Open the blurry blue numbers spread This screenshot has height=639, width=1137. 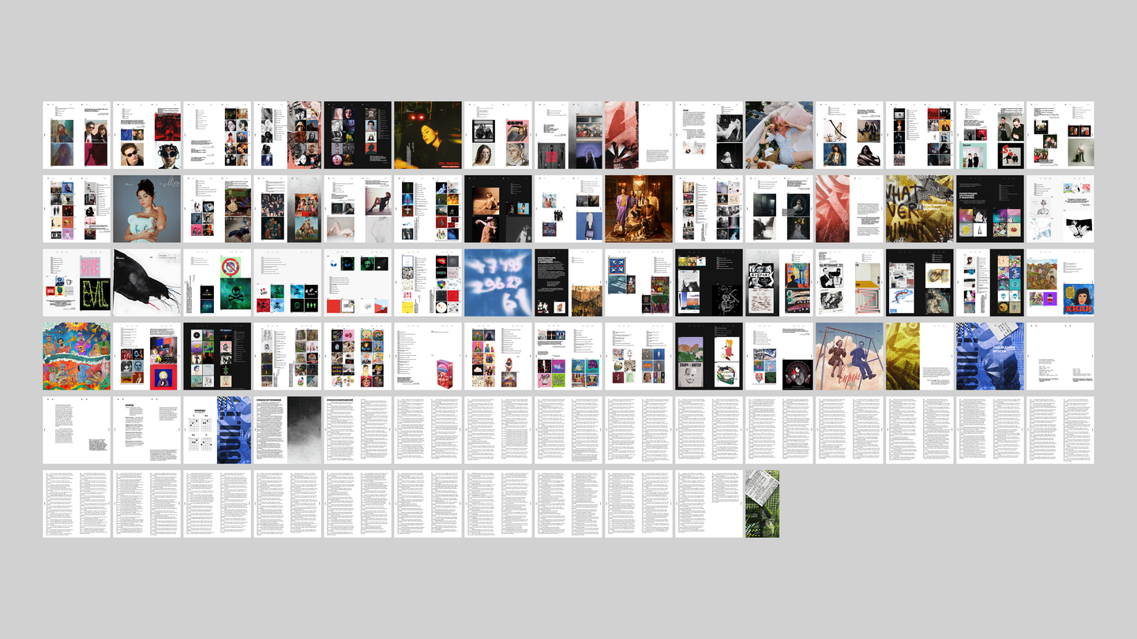(498, 282)
